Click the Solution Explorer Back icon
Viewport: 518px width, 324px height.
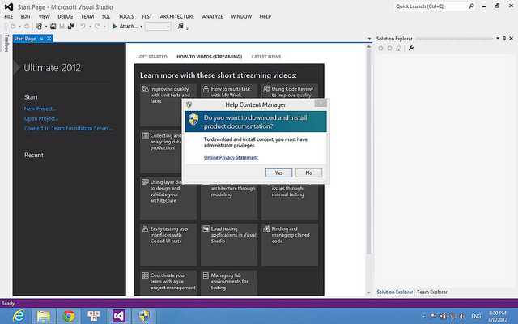click(x=380, y=49)
